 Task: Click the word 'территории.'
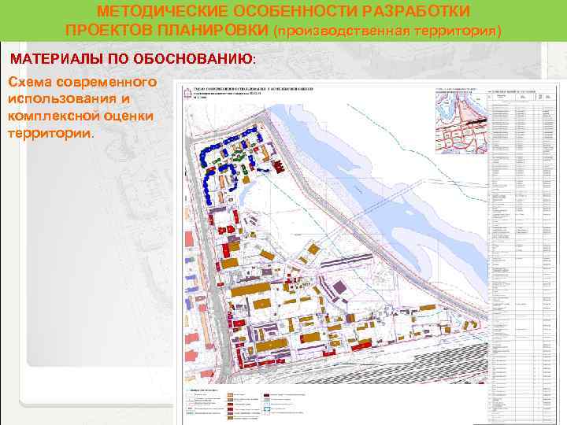(50, 133)
